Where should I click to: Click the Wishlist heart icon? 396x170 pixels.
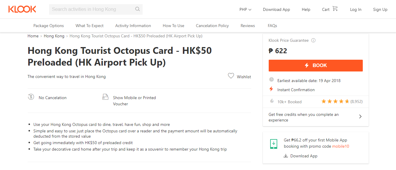click(231, 76)
